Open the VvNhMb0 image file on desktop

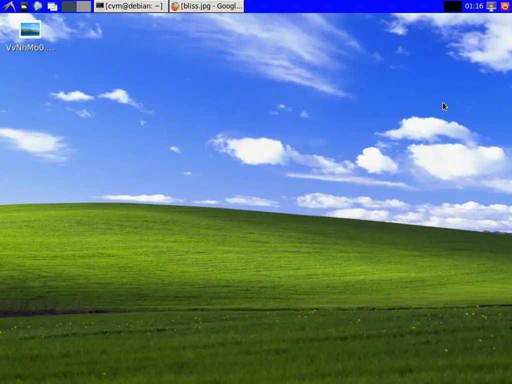(x=30, y=36)
